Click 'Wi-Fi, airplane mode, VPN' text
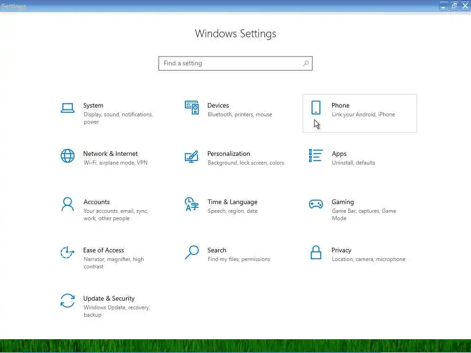 pyautogui.click(x=115, y=163)
